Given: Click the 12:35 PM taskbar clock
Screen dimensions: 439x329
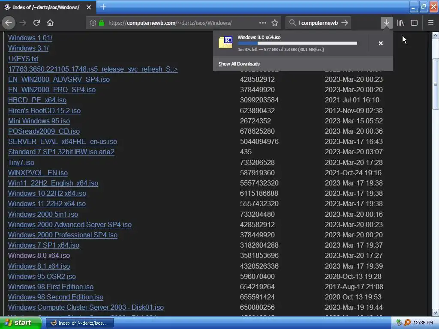Looking at the screenshot, I should (423, 323).
